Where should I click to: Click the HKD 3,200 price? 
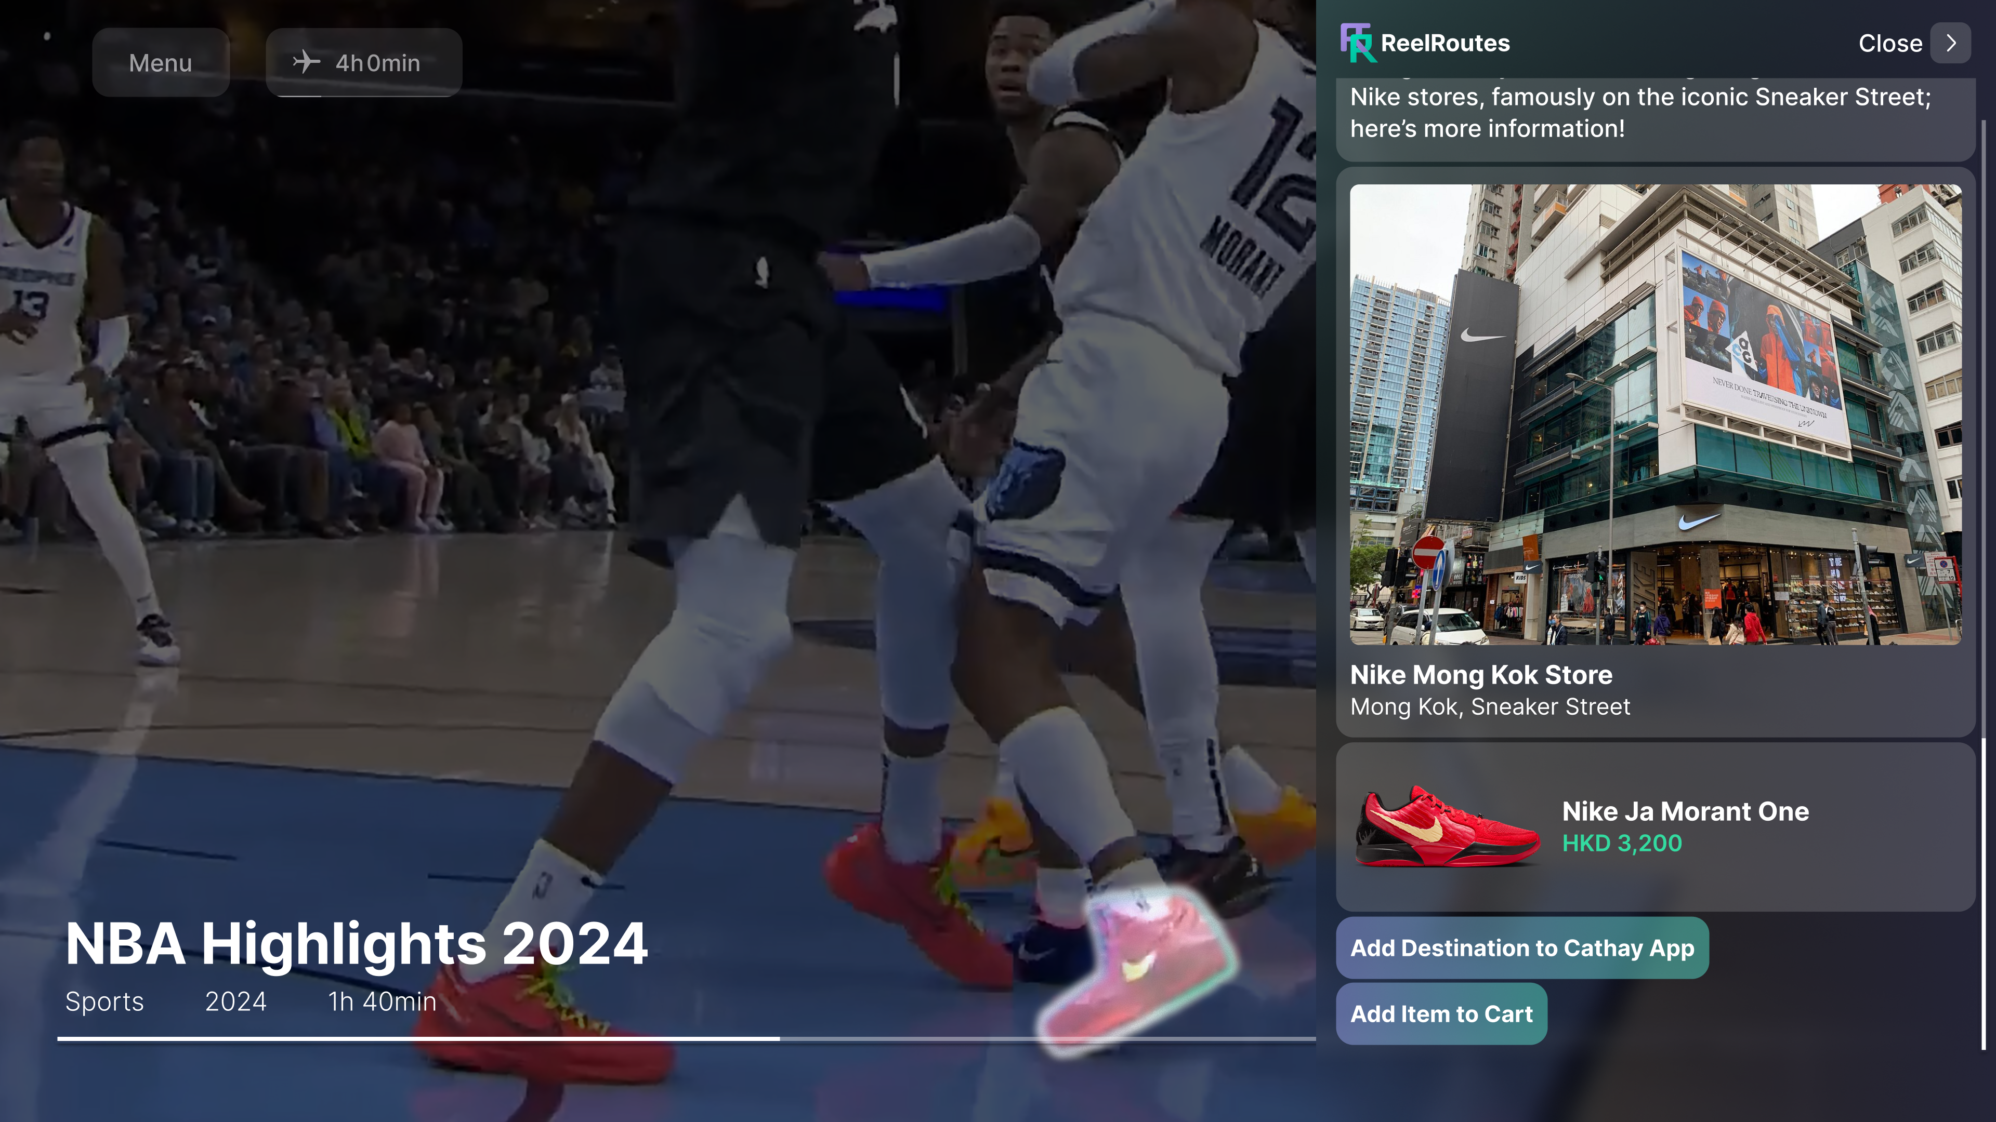point(1622,843)
